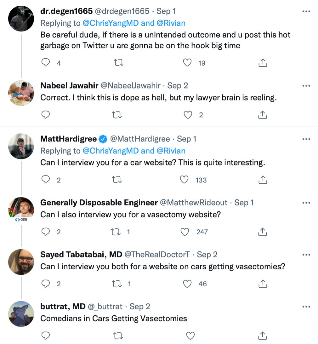Viewport: 318px width, 344px height.
Task: Expand options for buttrat's tweet
Action: pos(306,306)
